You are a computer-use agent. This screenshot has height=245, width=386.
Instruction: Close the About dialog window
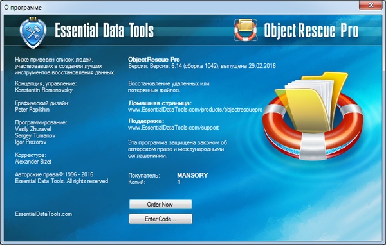[371, 5]
